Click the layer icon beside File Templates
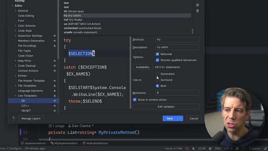Screen dimensions: 268x151 click(55, 86)
